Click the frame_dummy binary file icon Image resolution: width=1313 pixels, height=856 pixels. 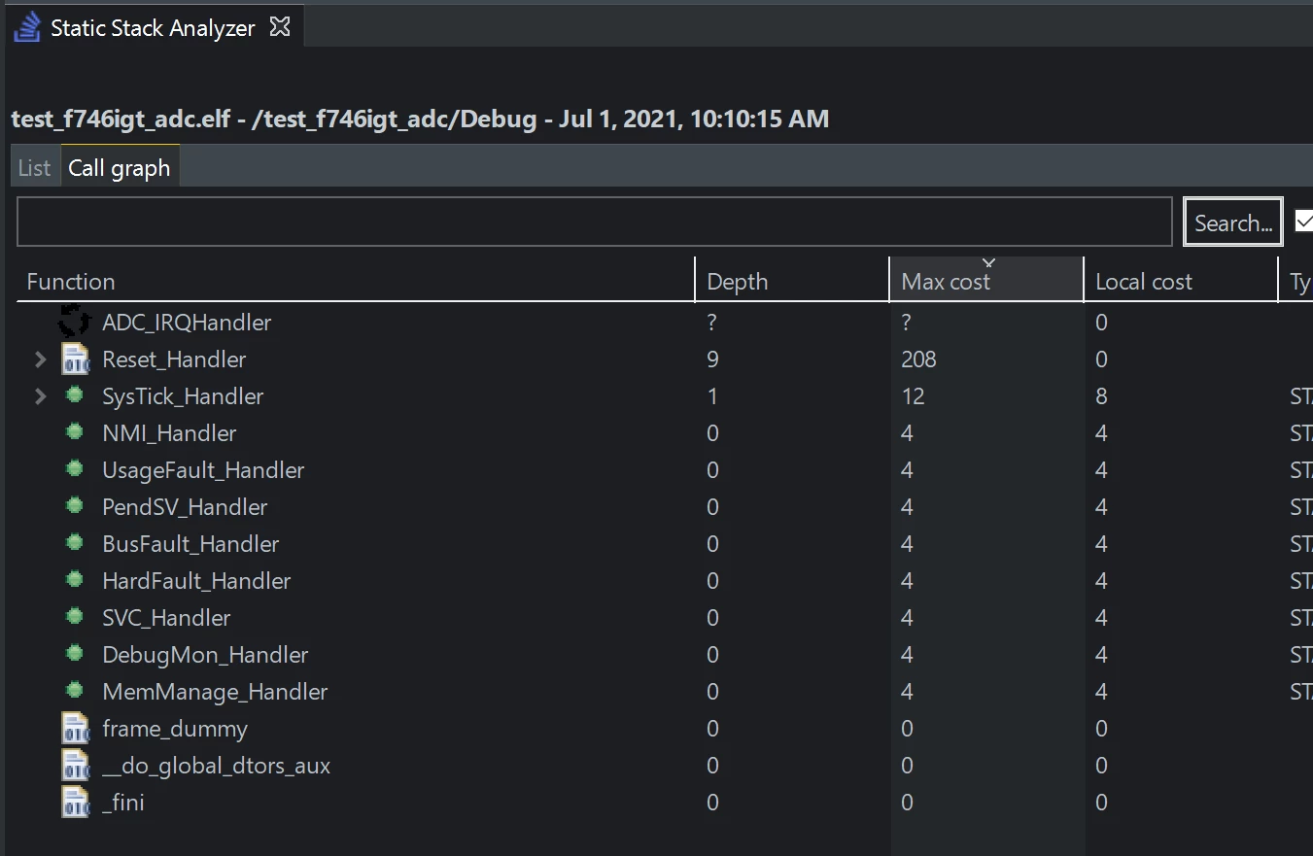[75, 729]
